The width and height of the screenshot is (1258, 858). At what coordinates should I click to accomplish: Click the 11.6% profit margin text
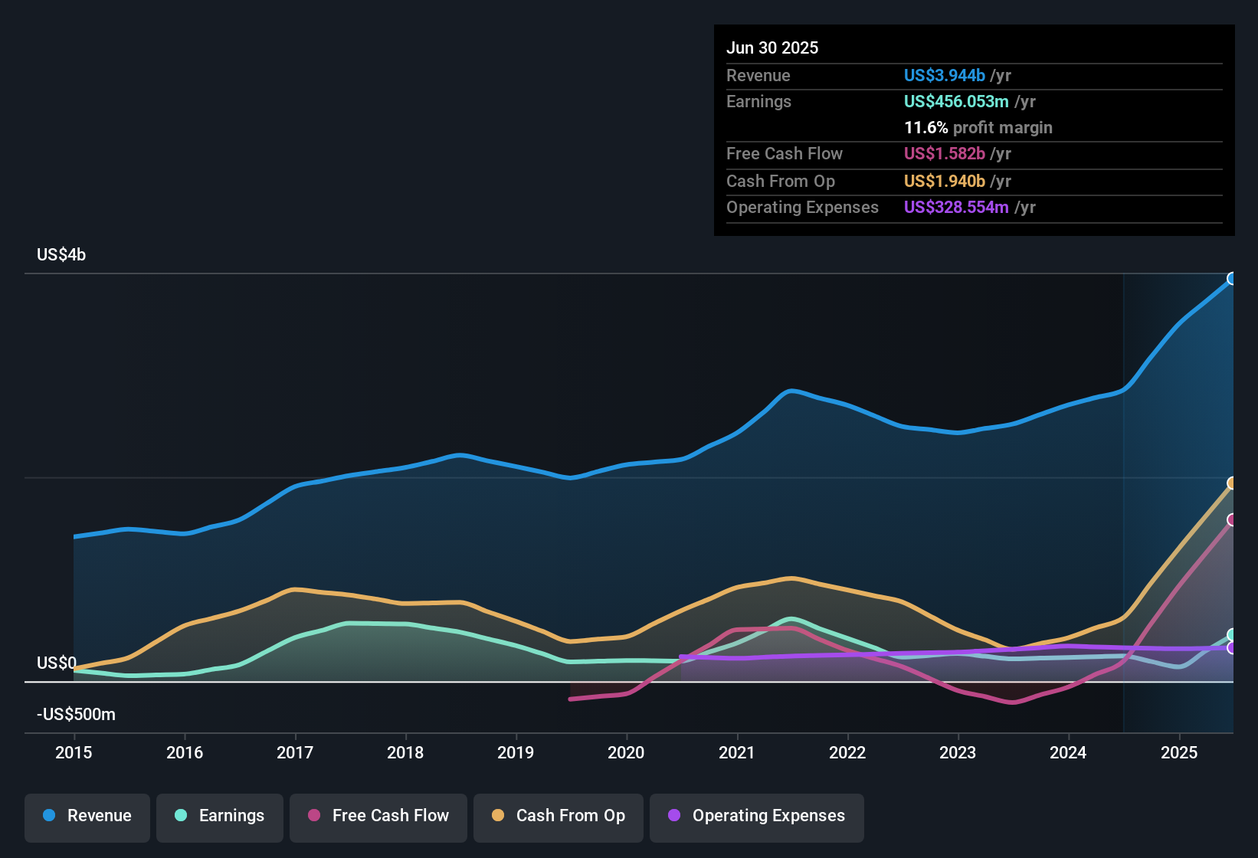[978, 127]
